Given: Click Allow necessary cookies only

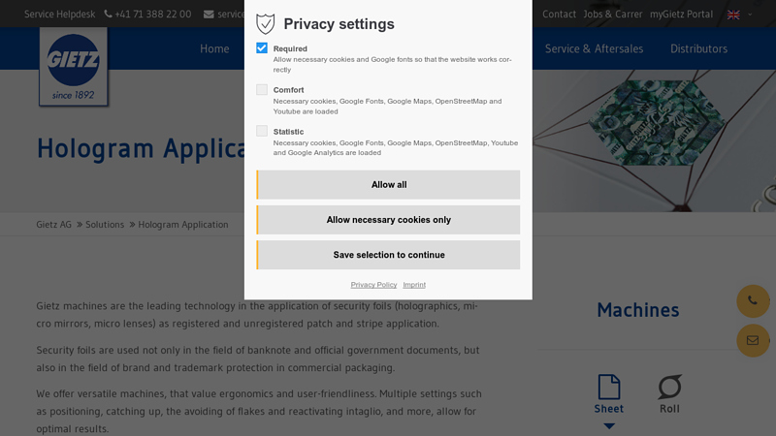Looking at the screenshot, I should click(388, 220).
